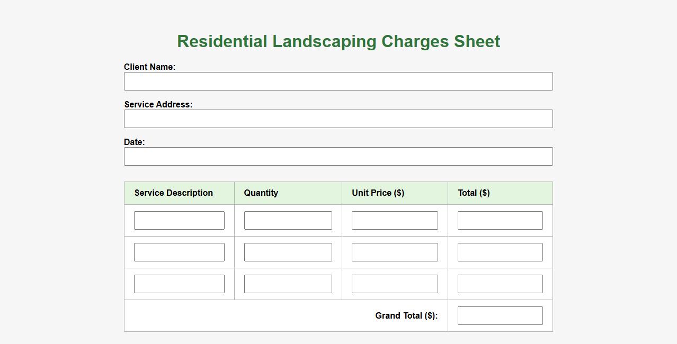Click second row Service Description field
Image resolution: width=677 pixels, height=344 pixels.
pos(179,252)
